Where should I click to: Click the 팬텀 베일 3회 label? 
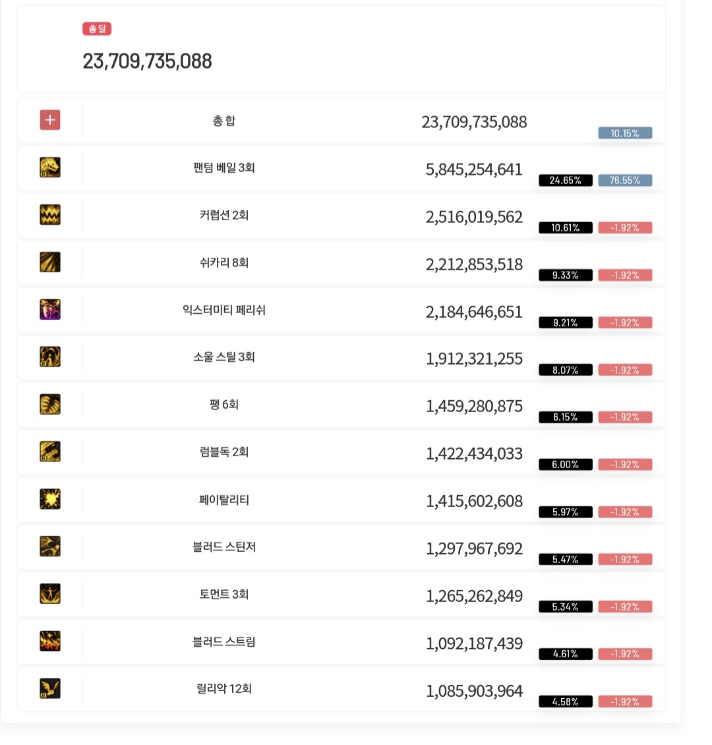pyautogui.click(x=224, y=167)
